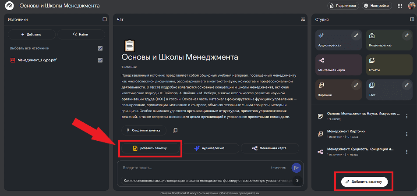Screen dimensions: 417x196
Task: Collapse the Источники panel
Action: 105,19
